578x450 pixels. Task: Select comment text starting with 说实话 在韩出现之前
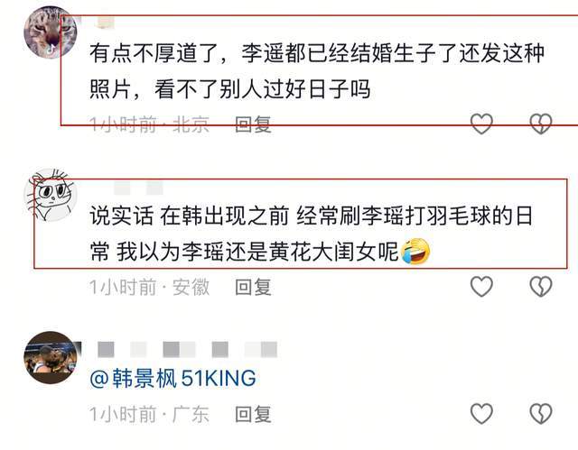[311, 234]
